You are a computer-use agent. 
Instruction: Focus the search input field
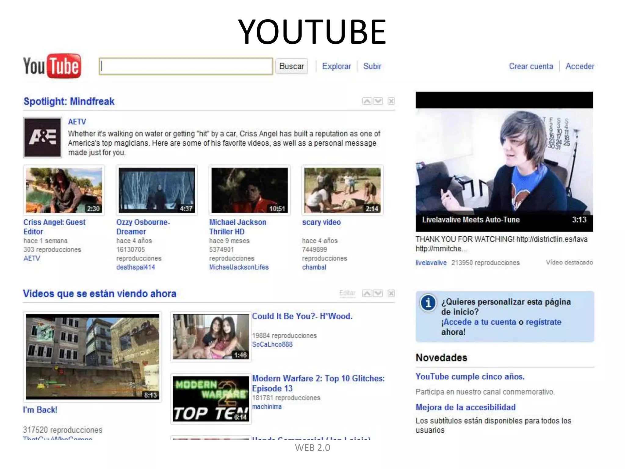point(186,66)
